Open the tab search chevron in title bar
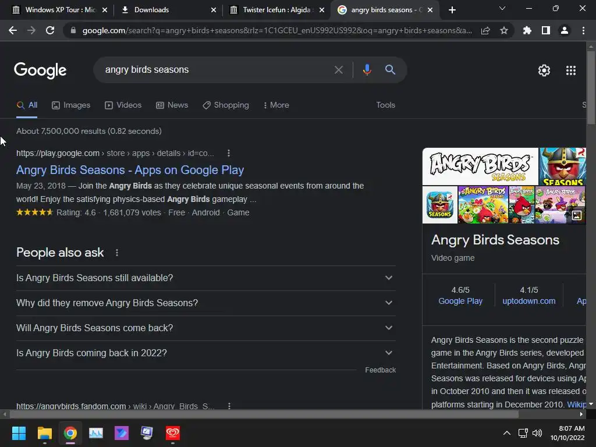The height and width of the screenshot is (447, 596). point(502,8)
